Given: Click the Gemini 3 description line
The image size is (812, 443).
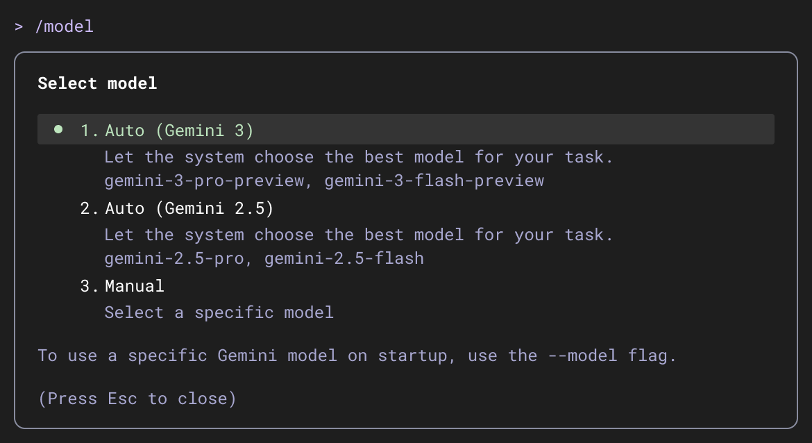Looking at the screenshot, I should 358,157.
